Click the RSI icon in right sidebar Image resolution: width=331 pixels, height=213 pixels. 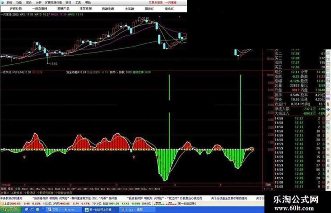[328, 99]
